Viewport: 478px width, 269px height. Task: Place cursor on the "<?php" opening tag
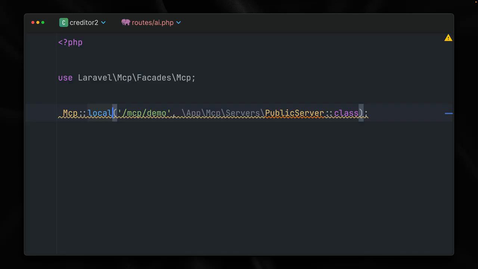coord(70,42)
